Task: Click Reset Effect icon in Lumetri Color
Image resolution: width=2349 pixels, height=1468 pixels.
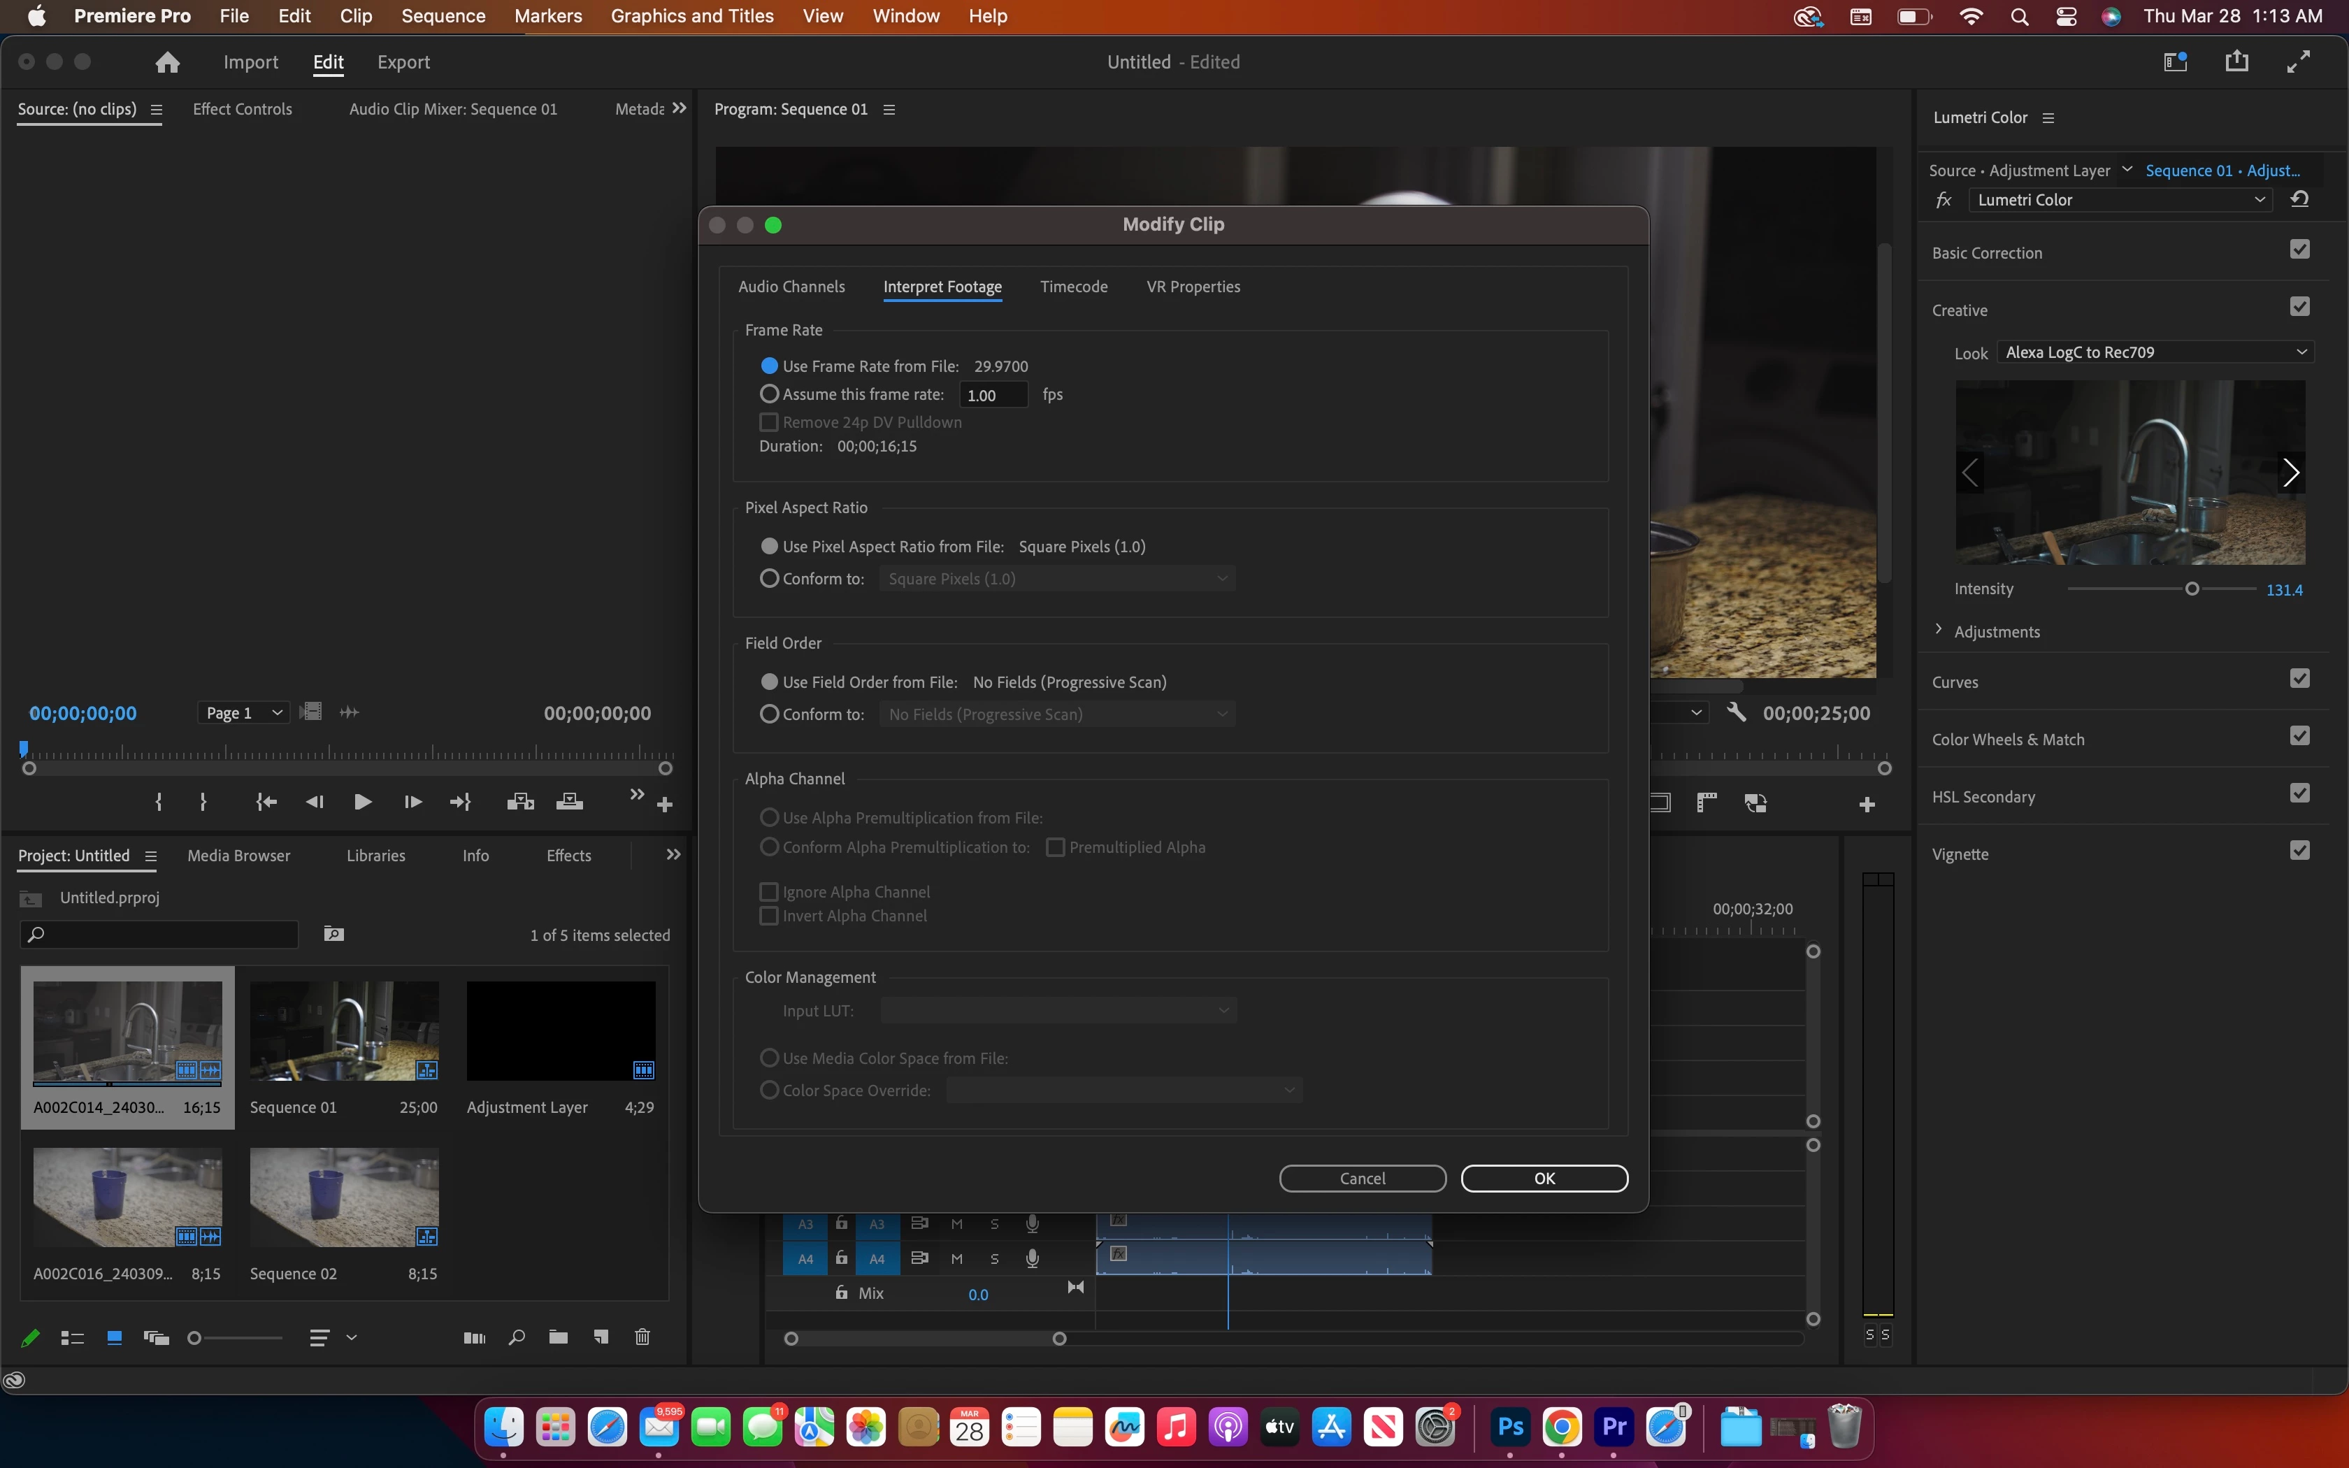Action: [x=2299, y=199]
